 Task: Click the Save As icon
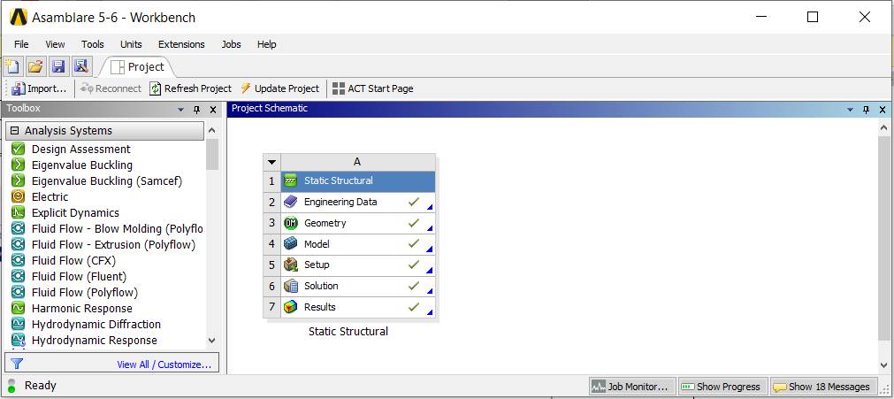coord(81,66)
